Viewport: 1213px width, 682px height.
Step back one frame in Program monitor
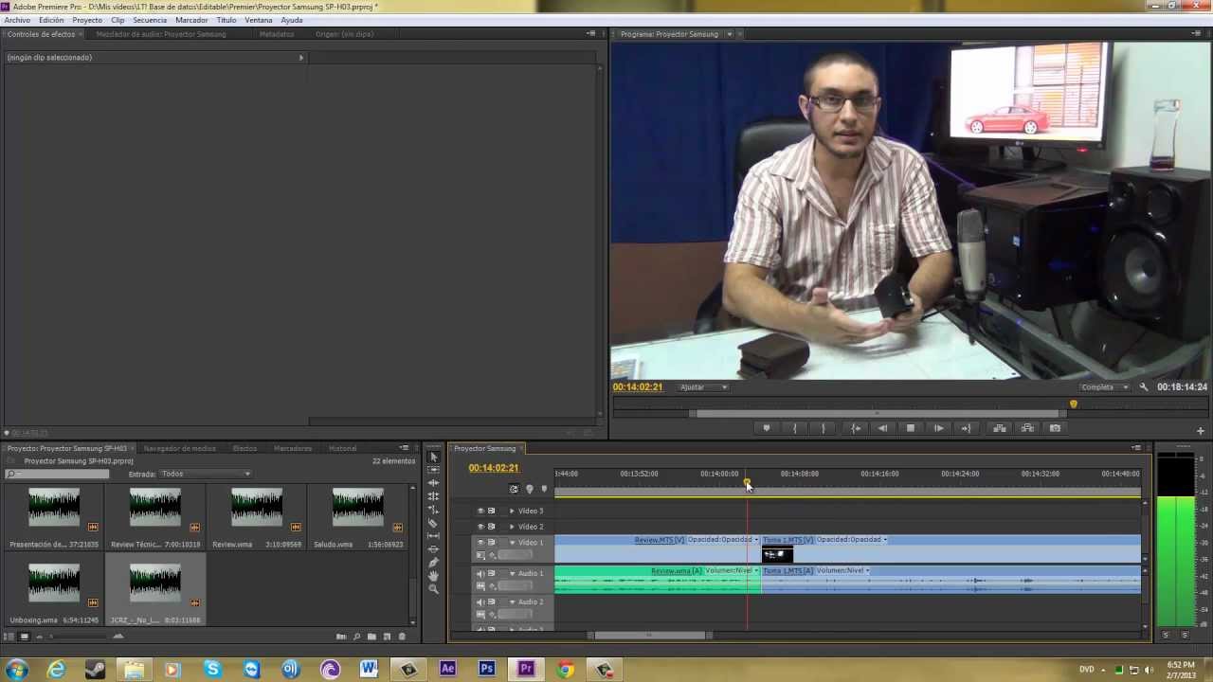coord(883,428)
